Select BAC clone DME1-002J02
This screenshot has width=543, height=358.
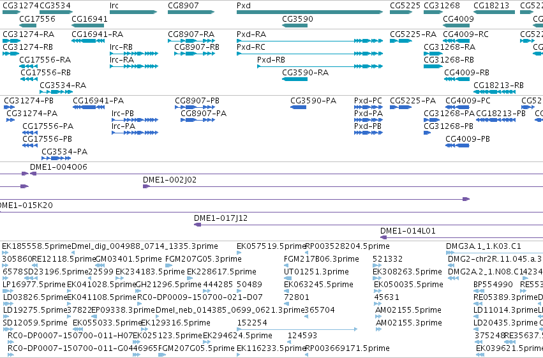click(x=343, y=186)
